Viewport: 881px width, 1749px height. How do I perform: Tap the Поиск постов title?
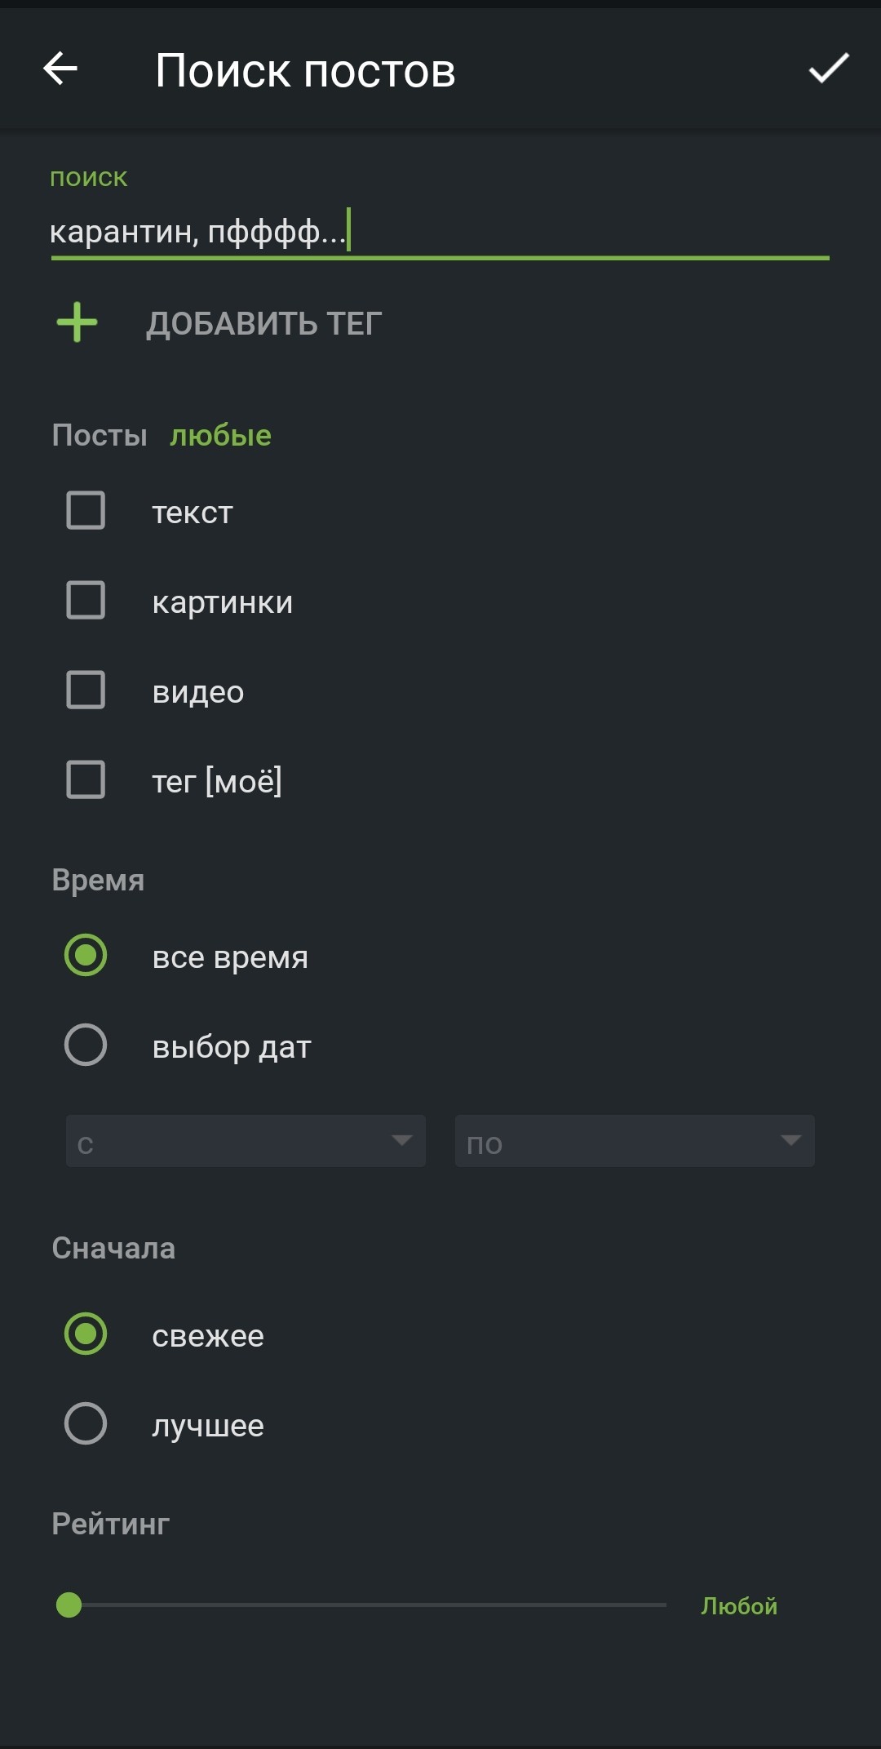(x=305, y=70)
